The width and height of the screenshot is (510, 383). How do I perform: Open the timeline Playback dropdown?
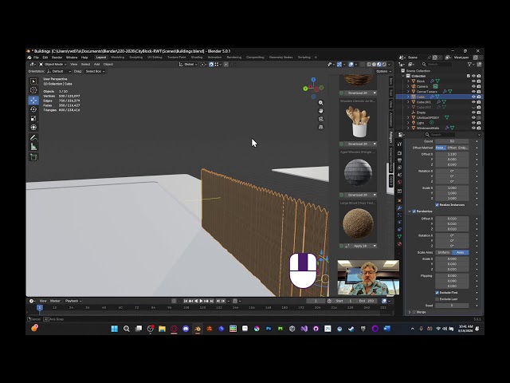pyautogui.click(x=73, y=301)
